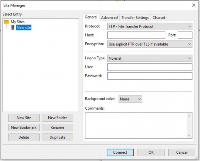Open the Charset tab
This screenshot has width=200, height=161.
tap(159, 18)
